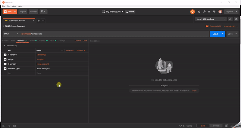The image size is (241, 128).
Task: Open manage environments gear icon
Action: pos(236,19)
